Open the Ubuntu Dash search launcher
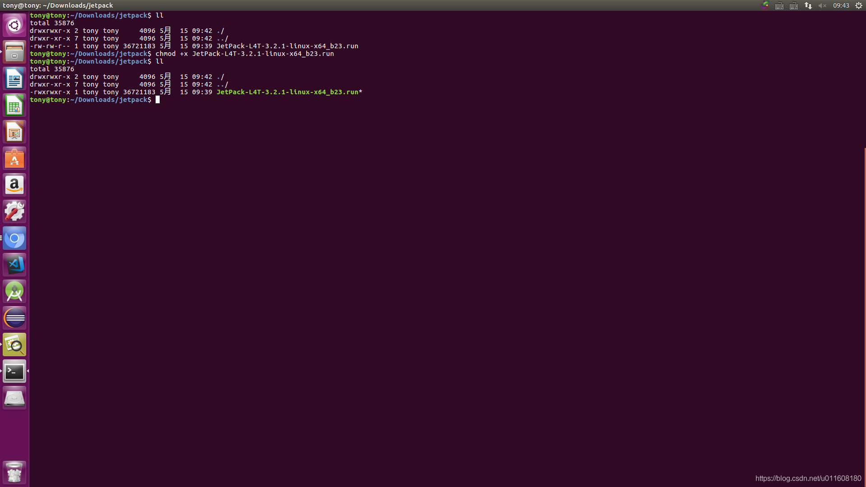Screen dimensions: 866x487 pyautogui.click(x=14, y=25)
